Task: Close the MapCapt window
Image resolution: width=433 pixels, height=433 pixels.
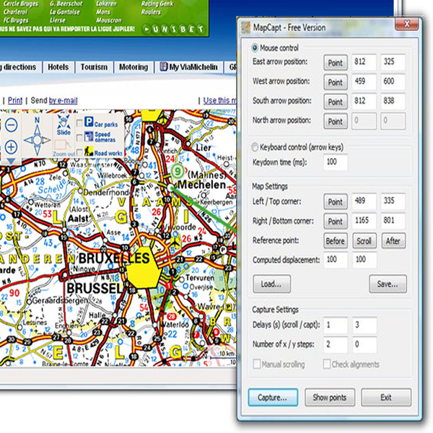Action: click(x=407, y=25)
